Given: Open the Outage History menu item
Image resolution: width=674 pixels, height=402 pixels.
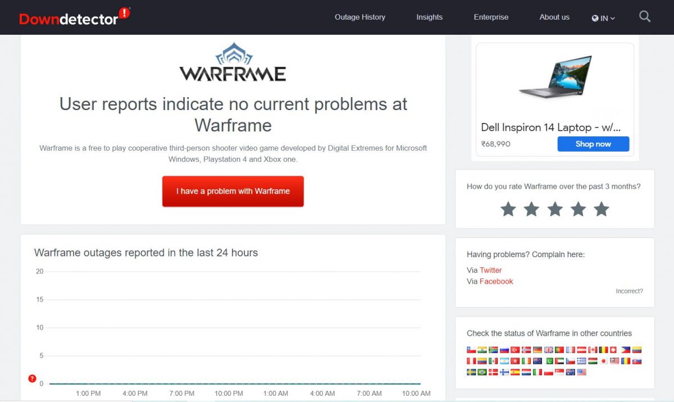Looking at the screenshot, I should (x=360, y=17).
